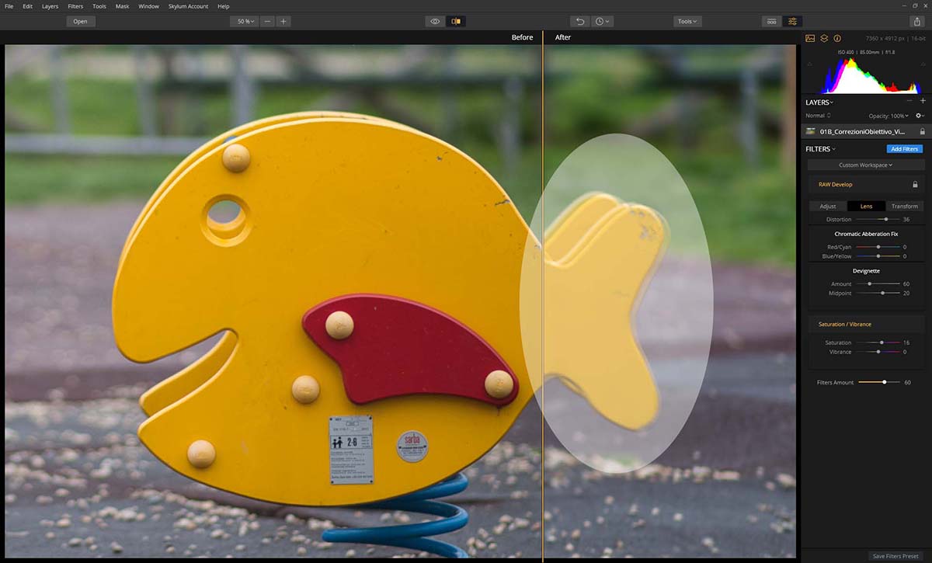The image size is (932, 563).
Task: Toggle the filmstrip panel icon
Action: (x=771, y=21)
